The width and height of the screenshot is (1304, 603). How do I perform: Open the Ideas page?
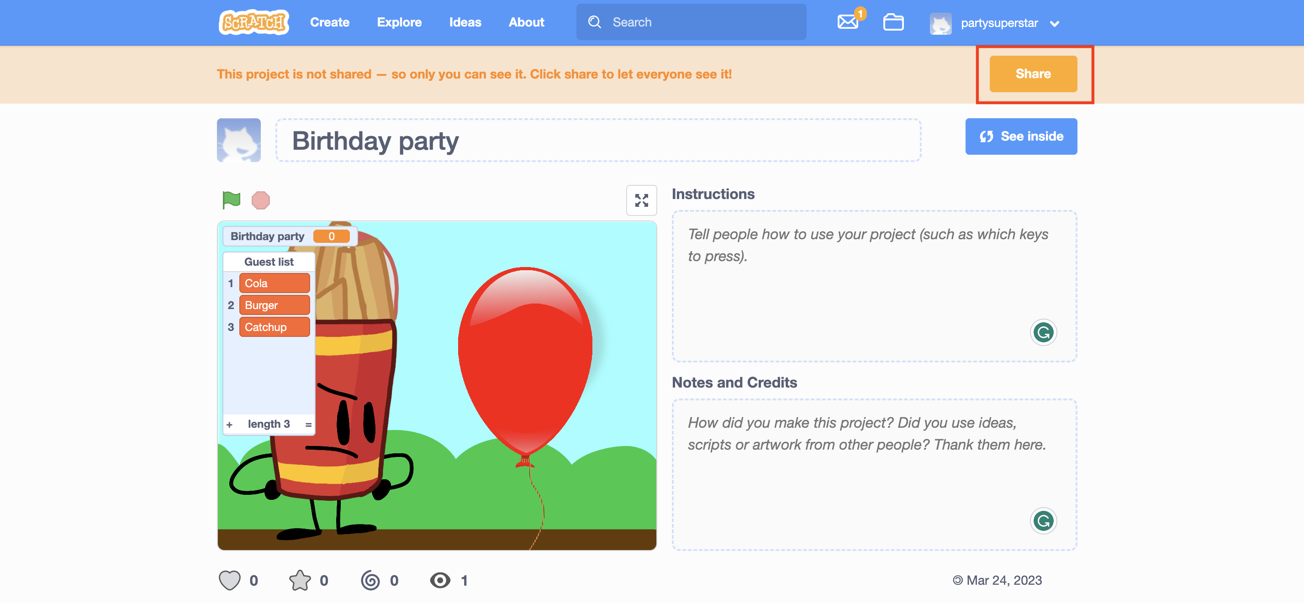[465, 22]
